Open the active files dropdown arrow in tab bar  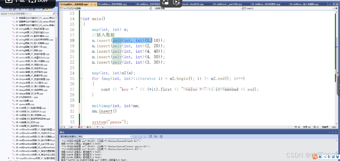334,4
